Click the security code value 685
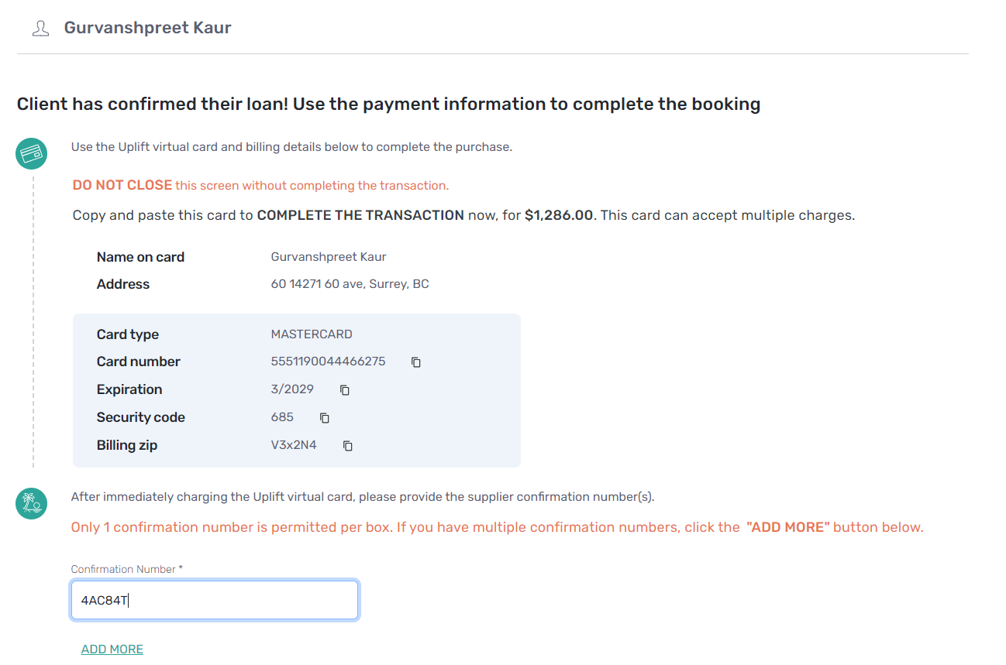Screen dimensions: 1006x665 pos(282,417)
